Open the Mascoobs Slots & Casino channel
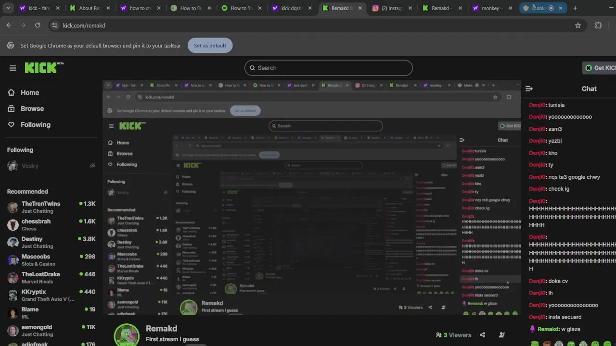The width and height of the screenshot is (616, 346). [51, 260]
